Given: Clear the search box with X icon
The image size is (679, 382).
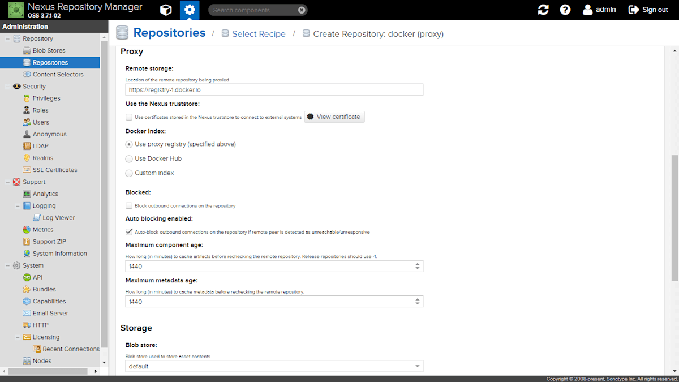Looking at the screenshot, I should click(x=302, y=10).
